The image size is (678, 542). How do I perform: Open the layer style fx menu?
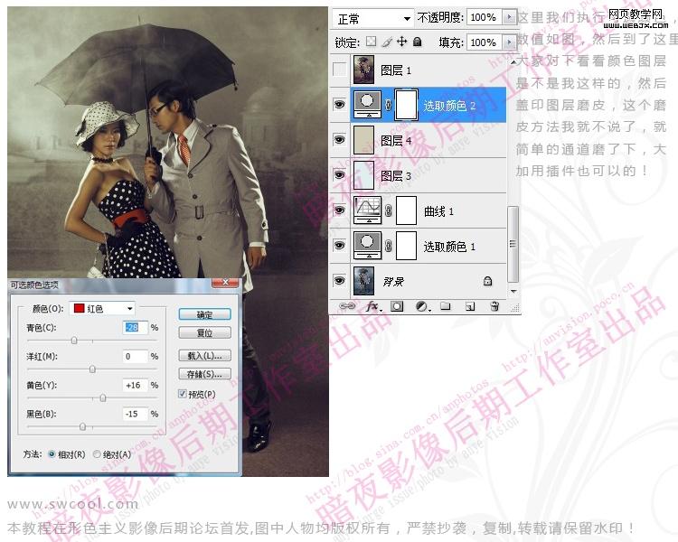tap(373, 306)
